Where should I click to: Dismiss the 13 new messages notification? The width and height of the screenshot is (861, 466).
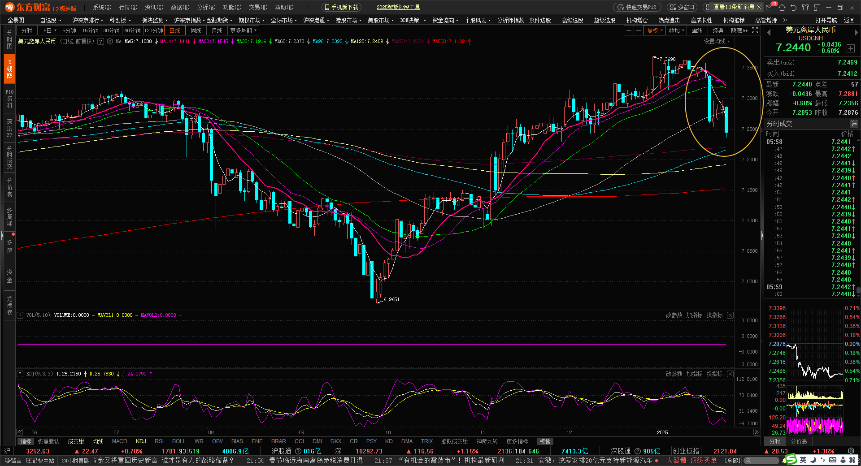click(x=759, y=7)
